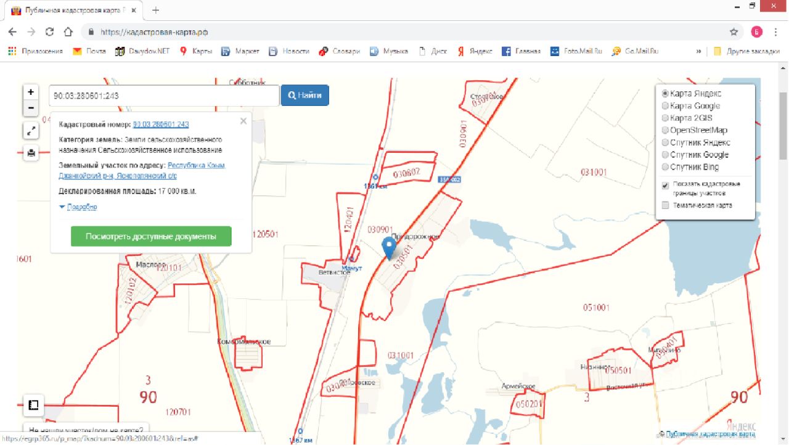Open the Другие закладки folder

(747, 51)
